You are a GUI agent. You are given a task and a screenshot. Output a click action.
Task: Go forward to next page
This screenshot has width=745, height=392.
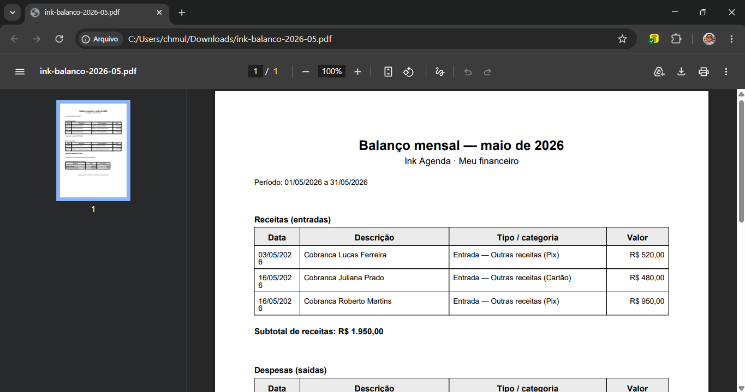(x=37, y=39)
